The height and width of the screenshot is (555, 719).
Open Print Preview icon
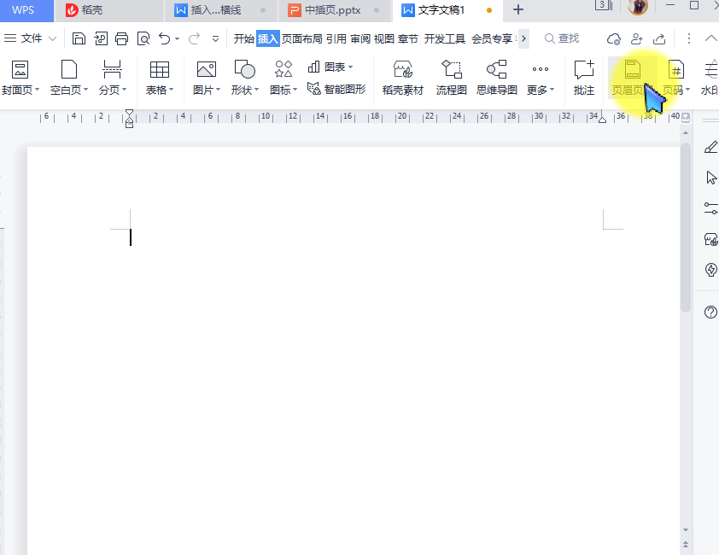point(143,38)
